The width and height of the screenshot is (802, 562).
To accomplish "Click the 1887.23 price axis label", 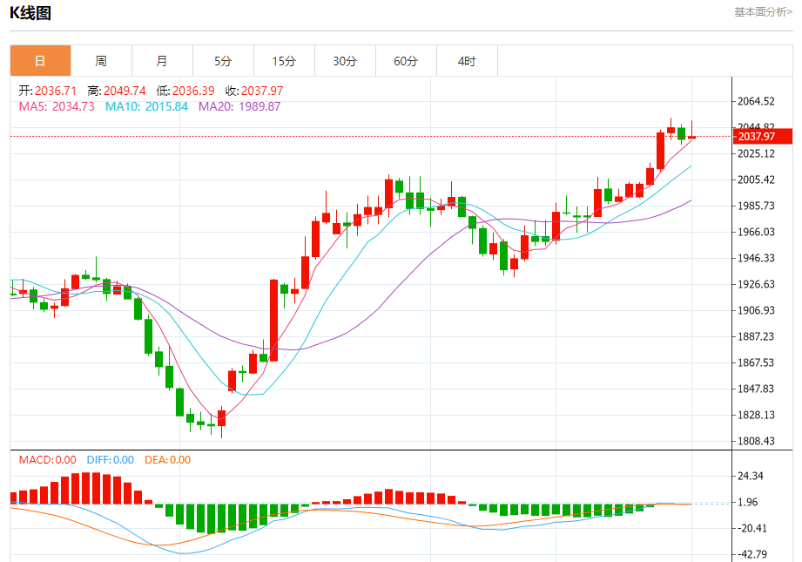I will (x=756, y=336).
